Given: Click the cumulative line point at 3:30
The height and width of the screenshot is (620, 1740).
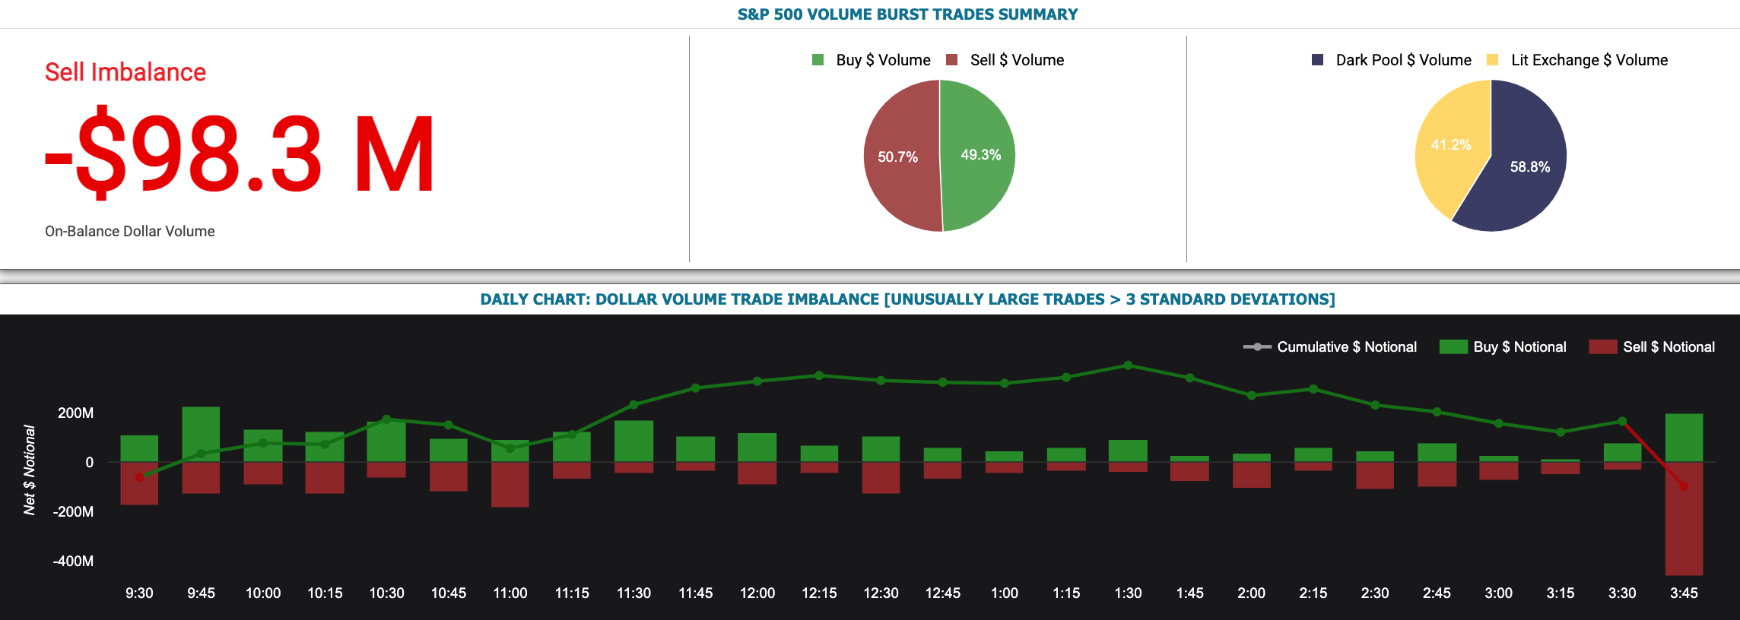Looking at the screenshot, I should (1622, 421).
